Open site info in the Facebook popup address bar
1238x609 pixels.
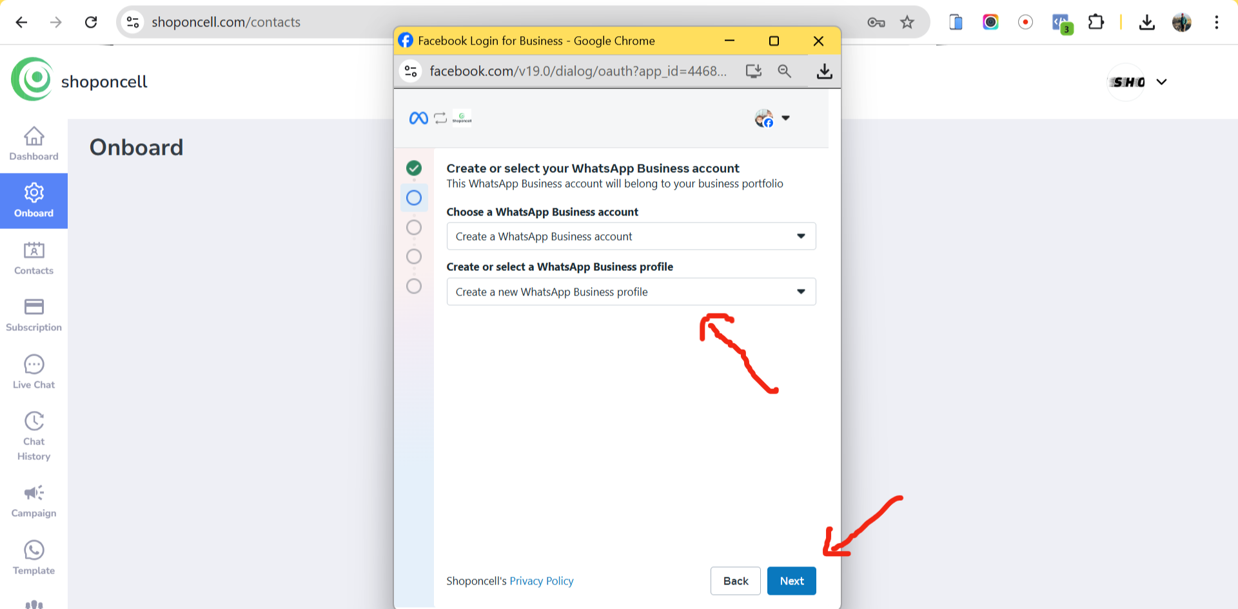pos(411,71)
